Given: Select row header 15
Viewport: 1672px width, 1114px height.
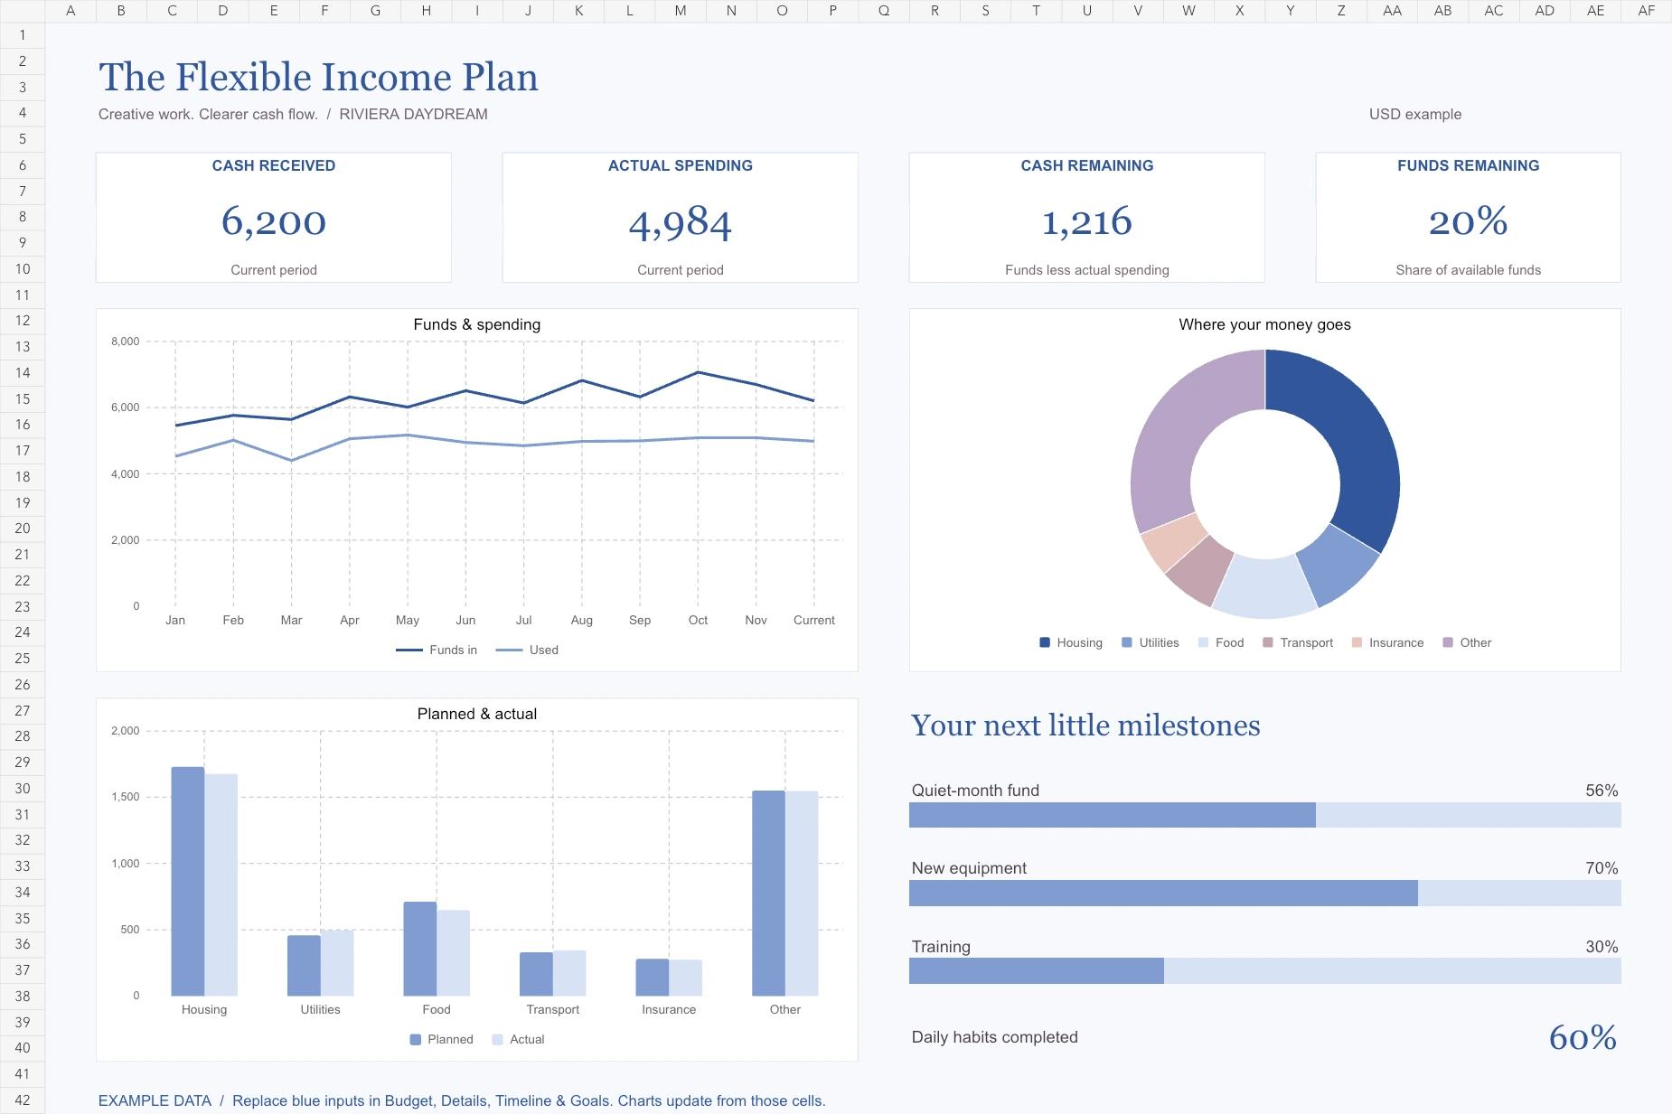Looking at the screenshot, I should (x=23, y=398).
